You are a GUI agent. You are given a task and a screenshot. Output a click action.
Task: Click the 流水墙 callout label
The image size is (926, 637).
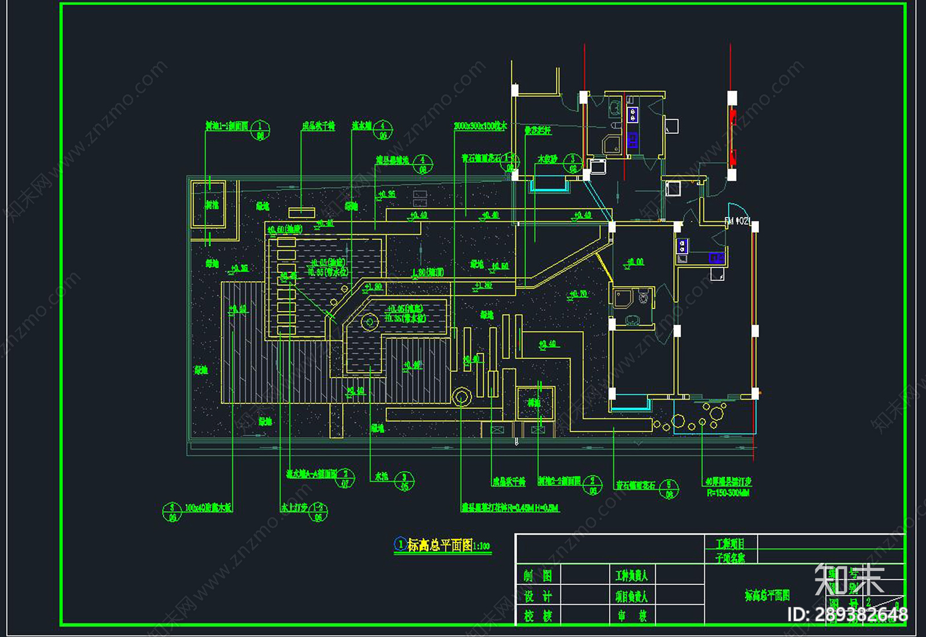point(362,126)
